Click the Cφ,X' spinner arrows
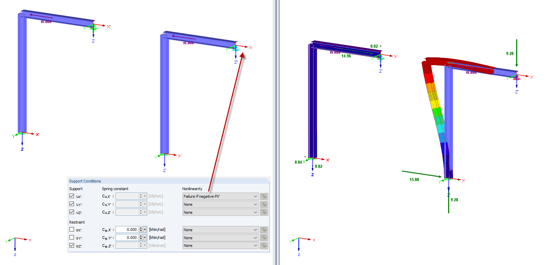Screen dimensions: 549x265 click(141, 229)
